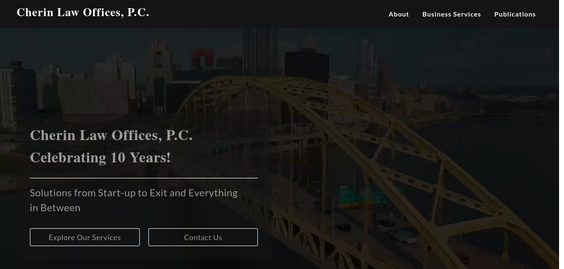This screenshot has height=269, width=564.
Task: Click the green highway sign on the bridge
Action: (355, 196)
